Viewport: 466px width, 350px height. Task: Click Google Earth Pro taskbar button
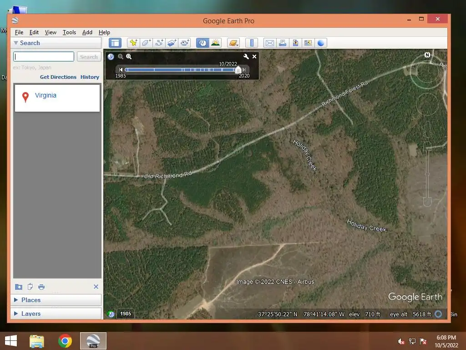[x=93, y=341]
